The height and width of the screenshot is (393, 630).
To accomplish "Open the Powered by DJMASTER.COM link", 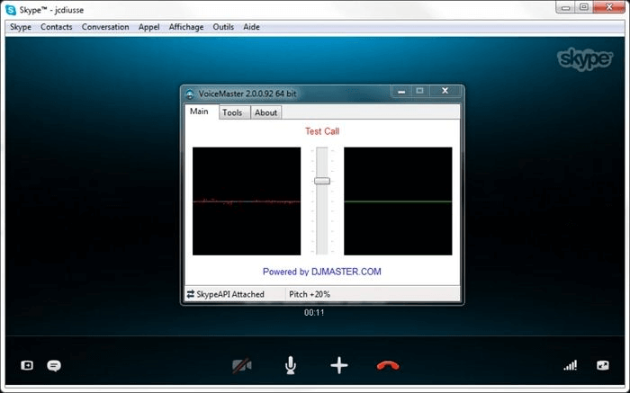I will click(x=321, y=272).
